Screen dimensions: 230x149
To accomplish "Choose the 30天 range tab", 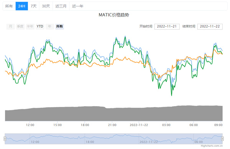I will click(x=46, y=6).
